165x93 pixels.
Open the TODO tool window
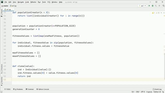click(x=7, y=89)
